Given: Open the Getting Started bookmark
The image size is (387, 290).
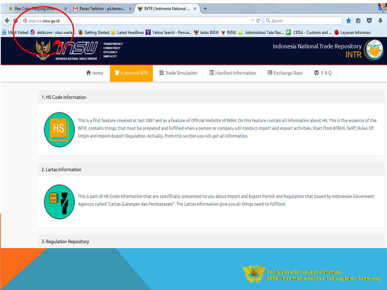Looking at the screenshot, I should click(x=94, y=32).
